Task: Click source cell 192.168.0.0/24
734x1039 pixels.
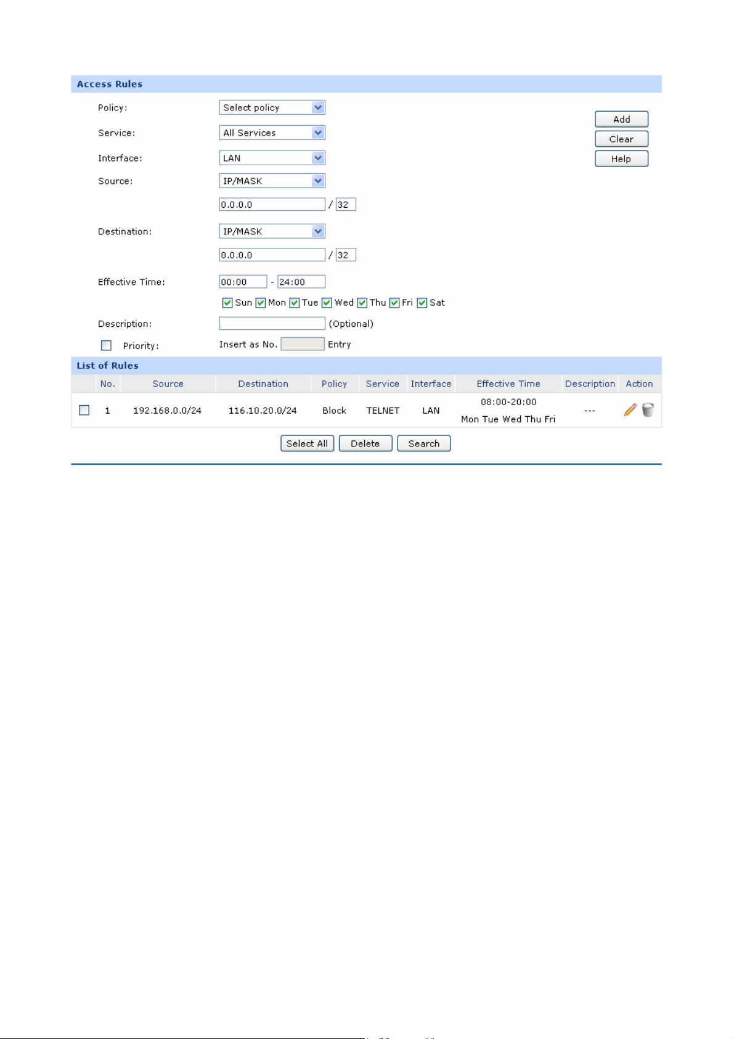Action: (x=168, y=411)
